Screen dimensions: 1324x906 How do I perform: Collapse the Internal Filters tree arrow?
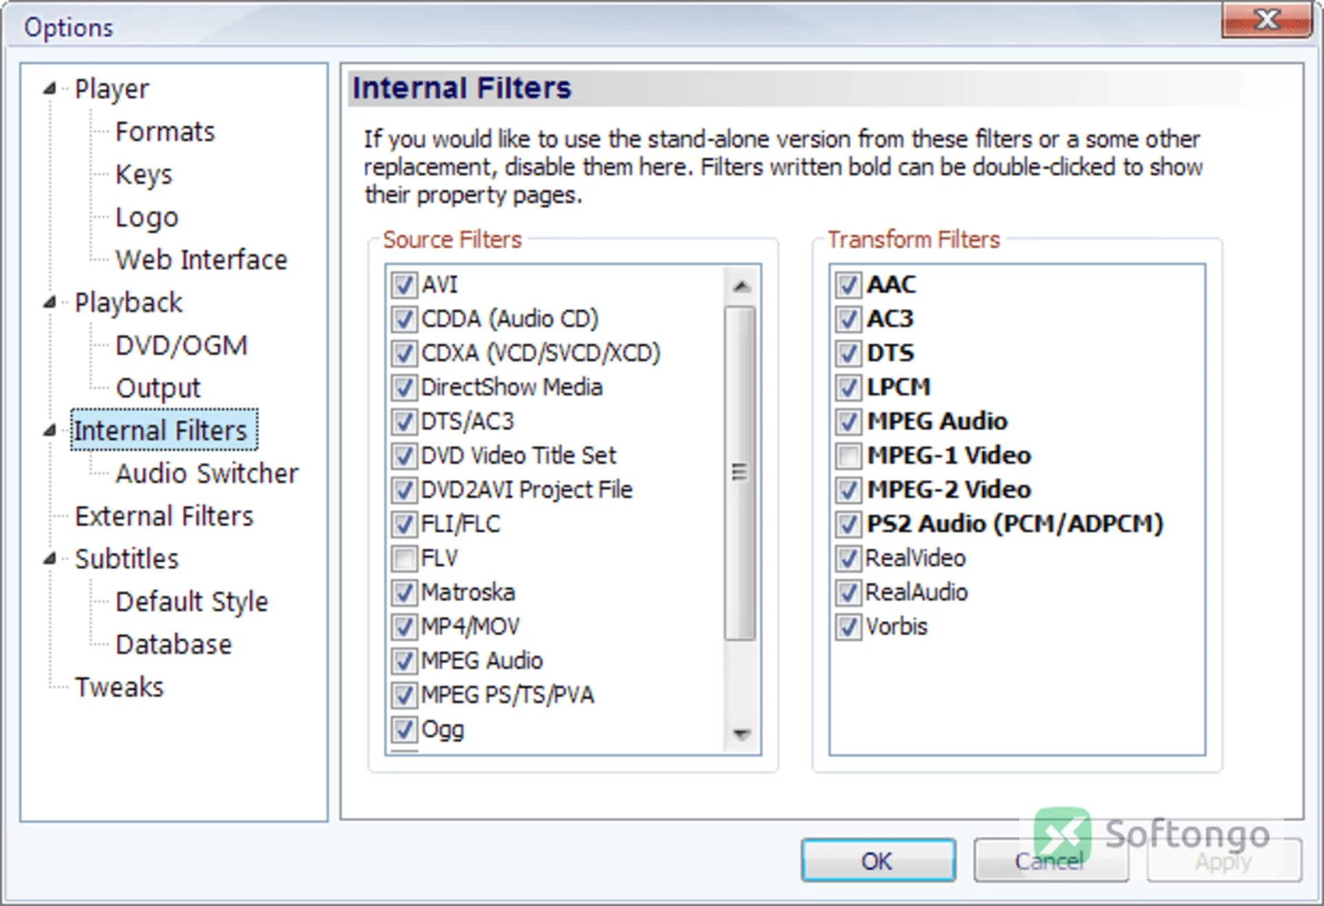coord(50,431)
